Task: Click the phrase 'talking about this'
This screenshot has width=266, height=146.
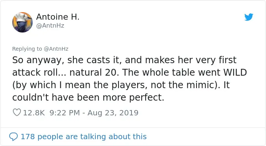Action: click(113, 137)
